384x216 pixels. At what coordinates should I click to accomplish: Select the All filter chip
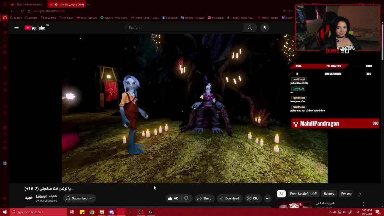click(x=281, y=193)
